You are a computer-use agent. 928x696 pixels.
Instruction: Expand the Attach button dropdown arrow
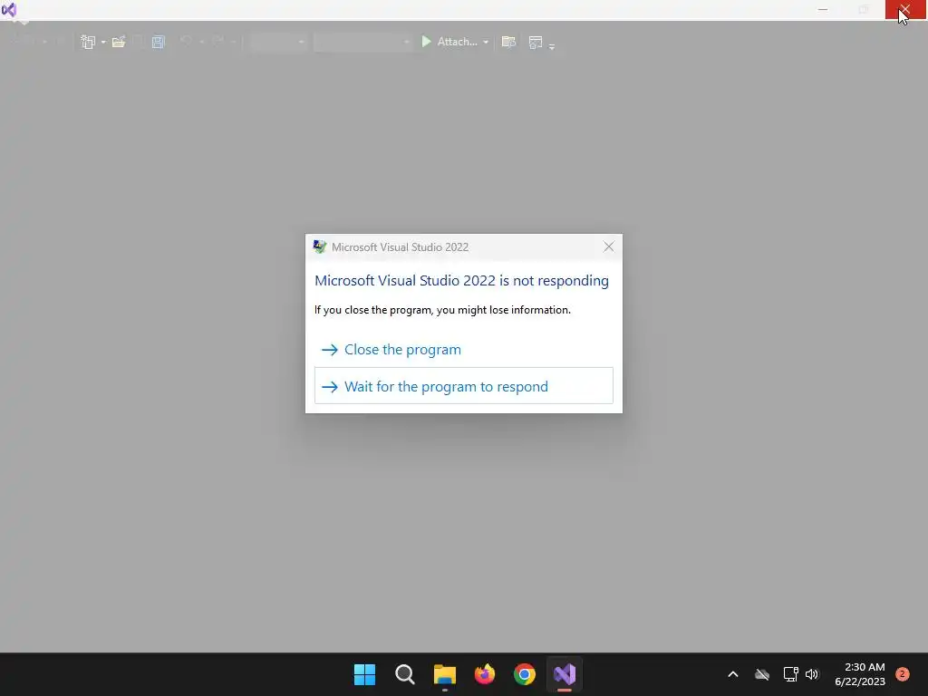coord(486,42)
